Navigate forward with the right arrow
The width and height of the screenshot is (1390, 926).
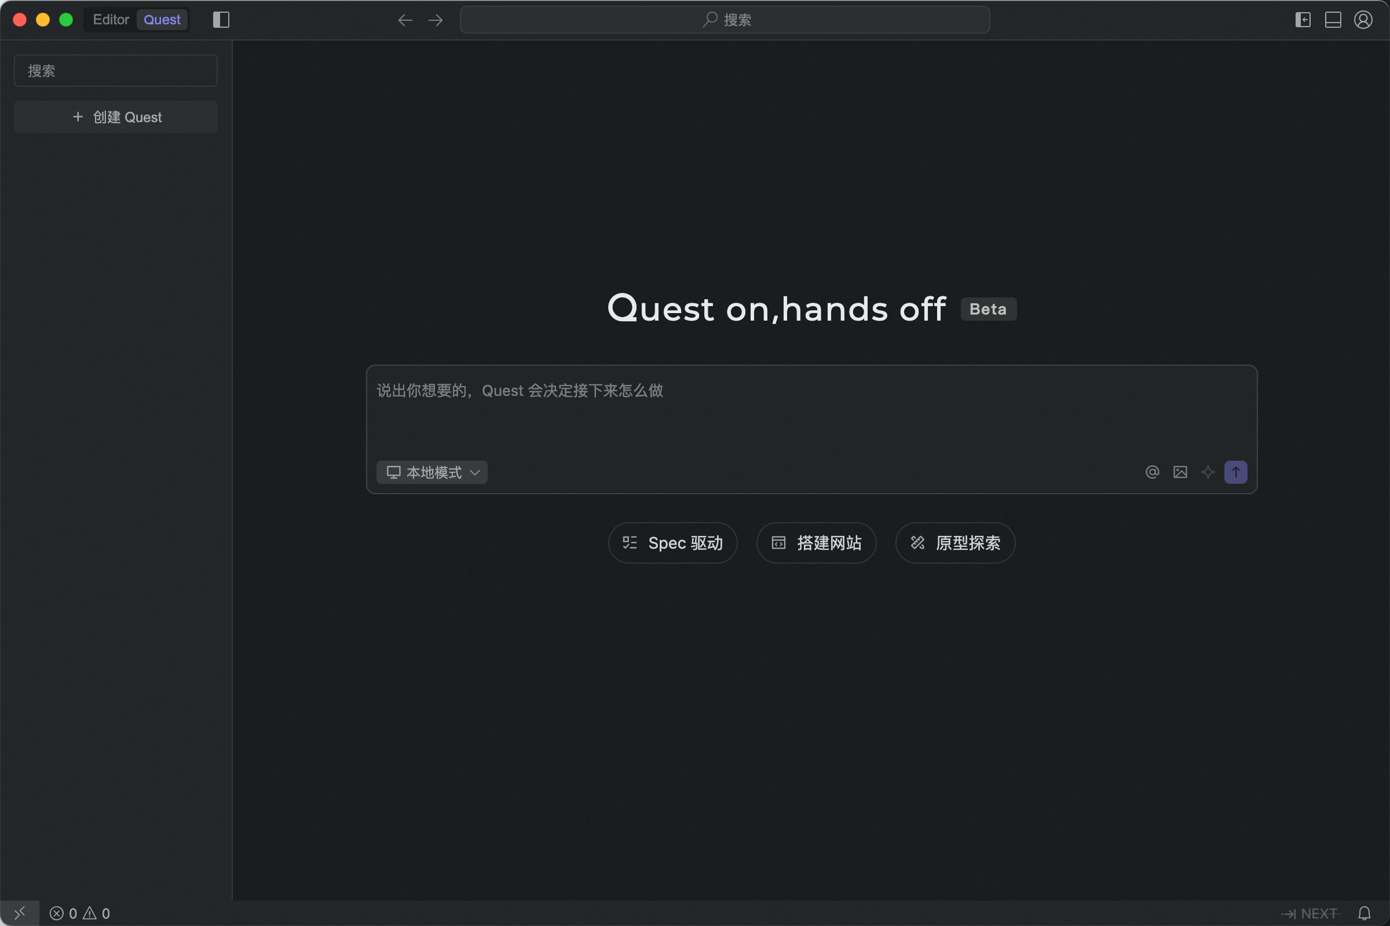click(436, 20)
